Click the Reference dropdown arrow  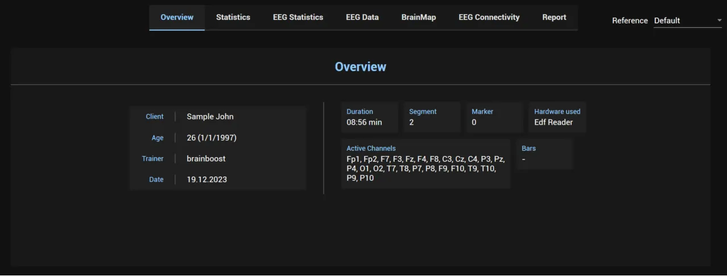[719, 20]
